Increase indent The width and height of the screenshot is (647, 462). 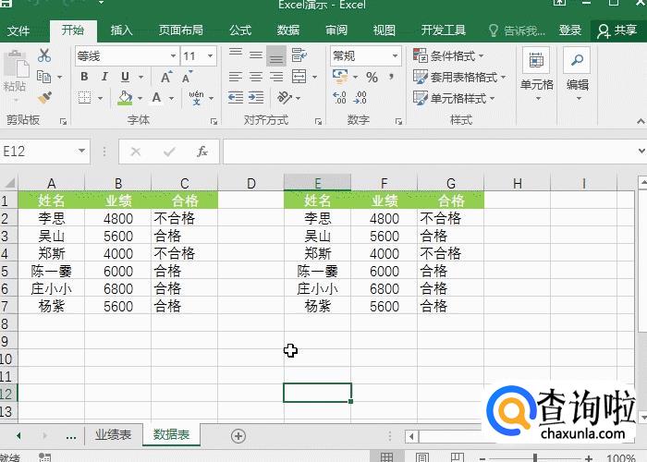(256, 98)
